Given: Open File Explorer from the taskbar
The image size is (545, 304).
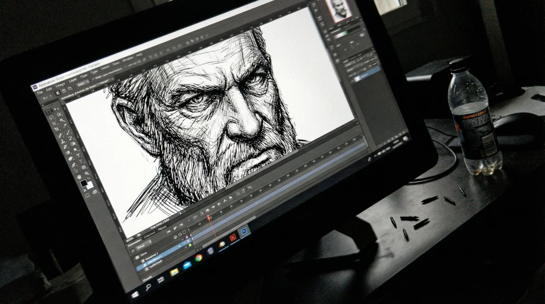Looking at the screenshot, I should click(x=174, y=272).
